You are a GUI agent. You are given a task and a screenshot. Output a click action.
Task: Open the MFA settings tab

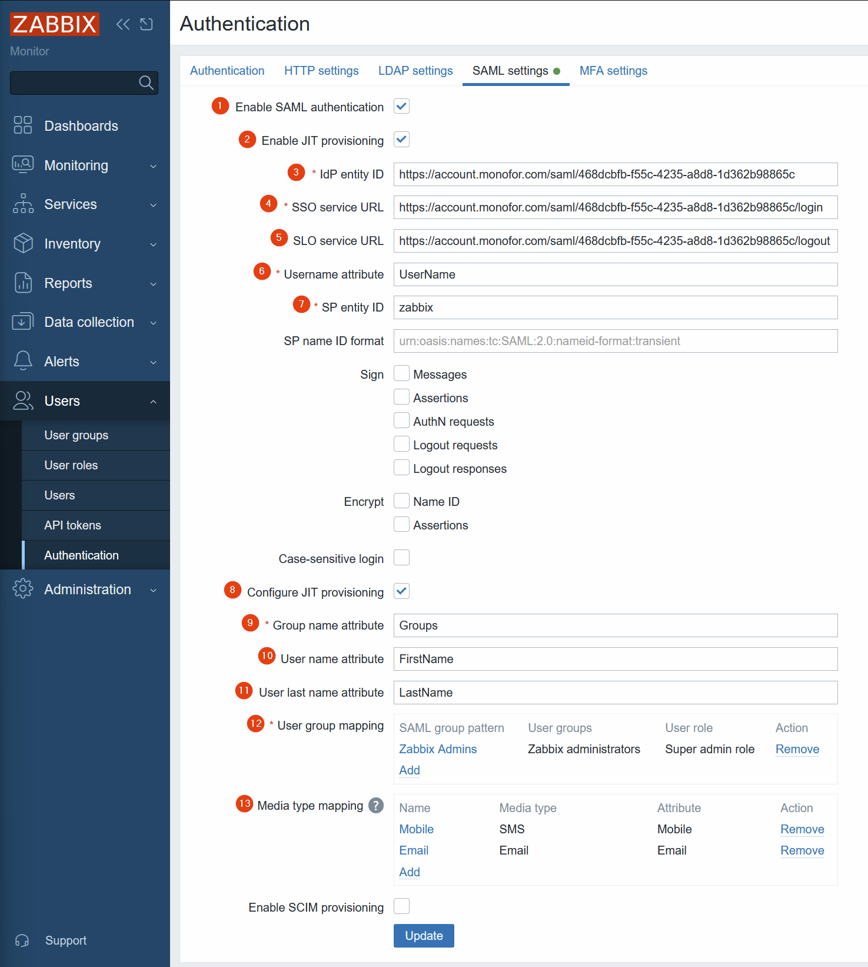(613, 71)
